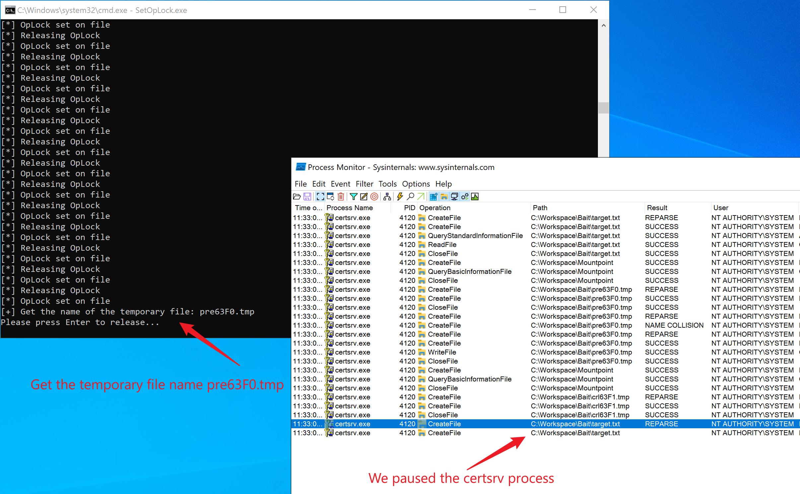The width and height of the screenshot is (800, 494).
Task: Select the QueryStandardInformationFile row
Action: point(545,236)
